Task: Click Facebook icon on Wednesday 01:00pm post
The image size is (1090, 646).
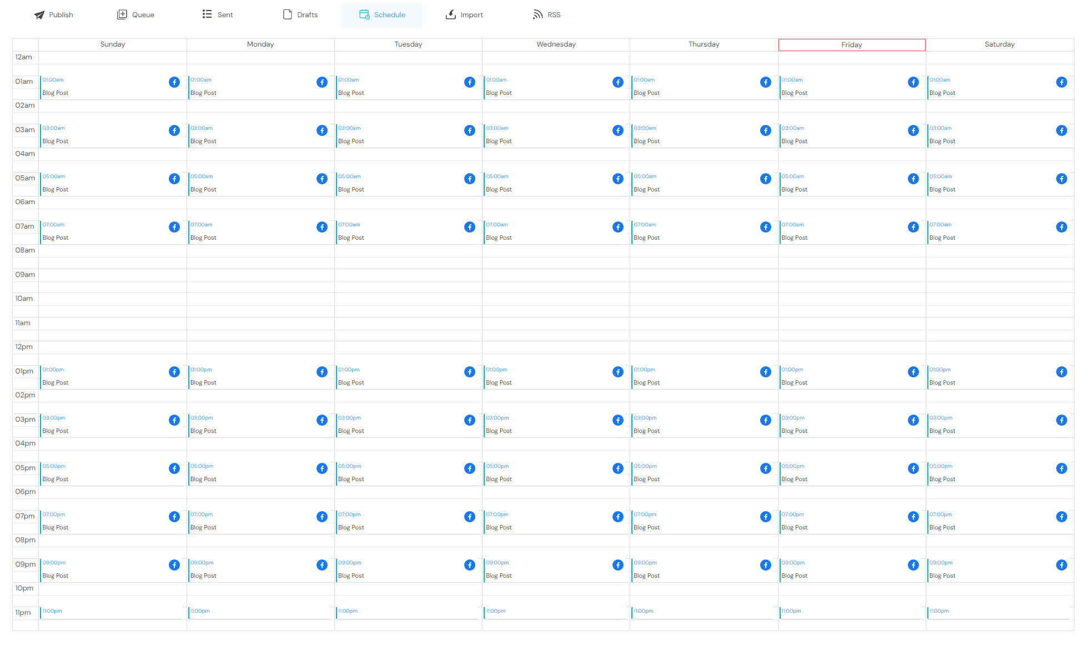Action: (617, 372)
